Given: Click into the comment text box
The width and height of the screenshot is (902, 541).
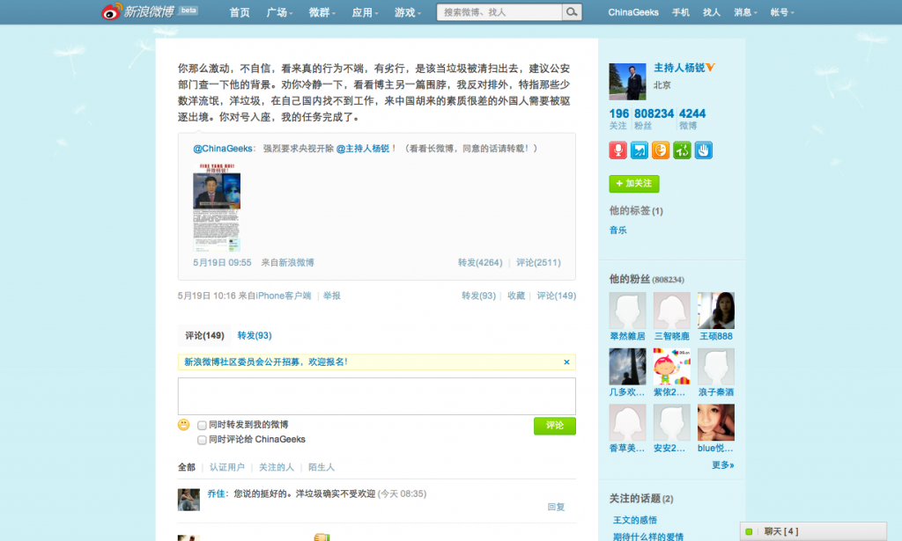Looking at the screenshot, I should point(377,396).
